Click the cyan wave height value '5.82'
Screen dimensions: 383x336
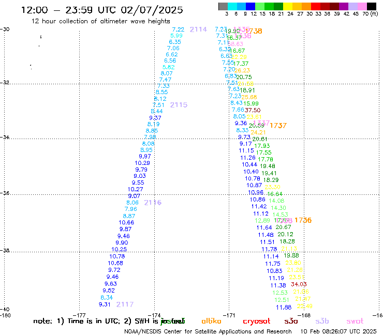click(169, 67)
